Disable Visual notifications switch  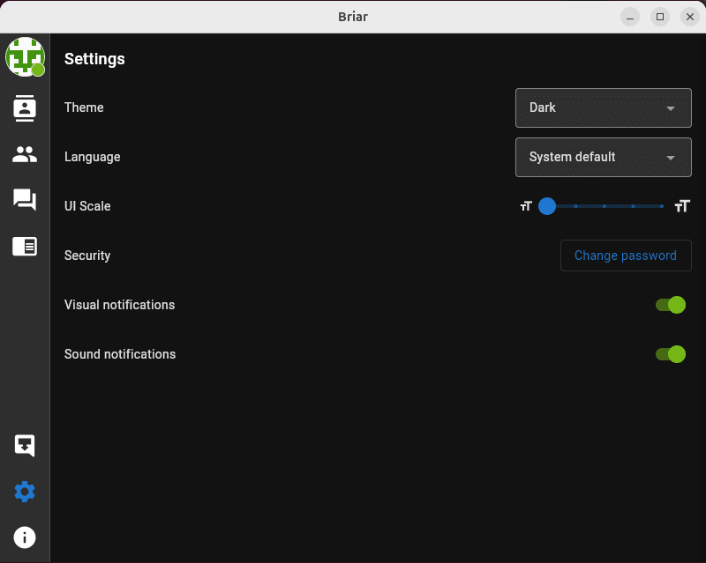coord(671,305)
